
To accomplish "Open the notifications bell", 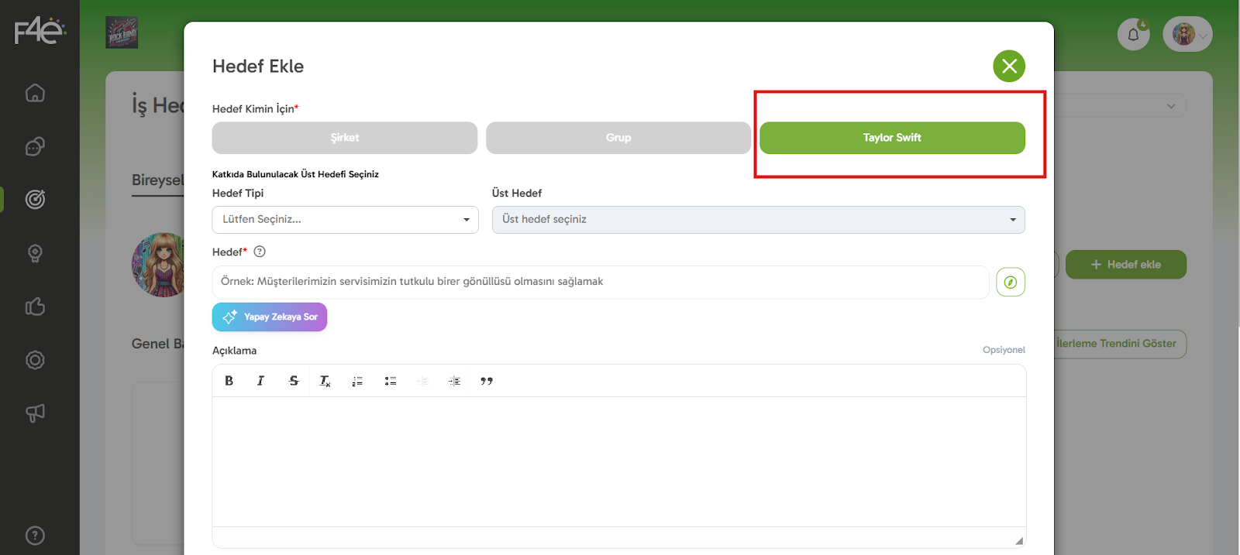I will click(1133, 34).
